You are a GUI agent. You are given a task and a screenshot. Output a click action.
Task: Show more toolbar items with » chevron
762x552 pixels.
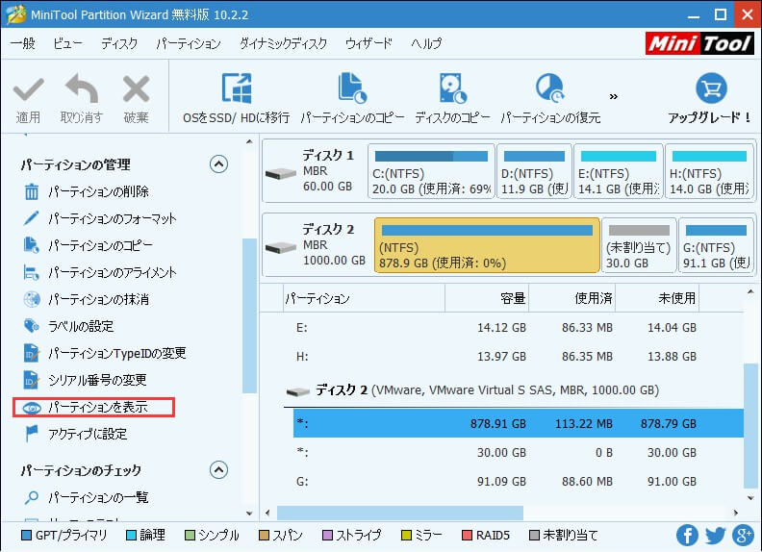pyautogui.click(x=613, y=96)
